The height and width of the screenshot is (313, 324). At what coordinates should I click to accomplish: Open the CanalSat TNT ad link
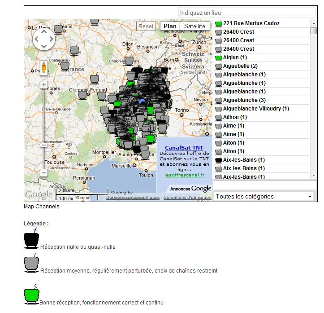(x=184, y=148)
